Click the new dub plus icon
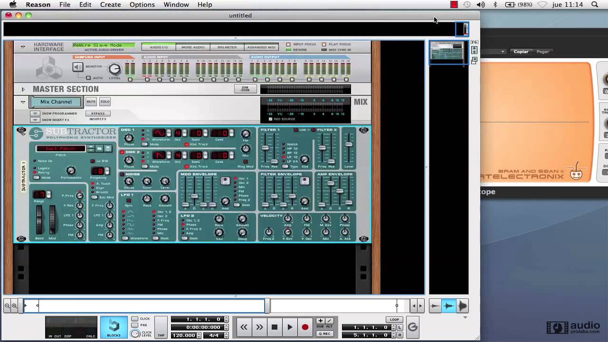The height and width of the screenshot is (342, 608). 321,321
